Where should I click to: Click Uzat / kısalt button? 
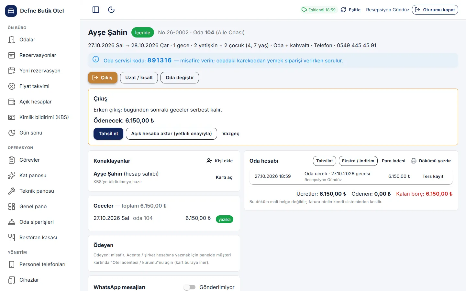click(139, 78)
